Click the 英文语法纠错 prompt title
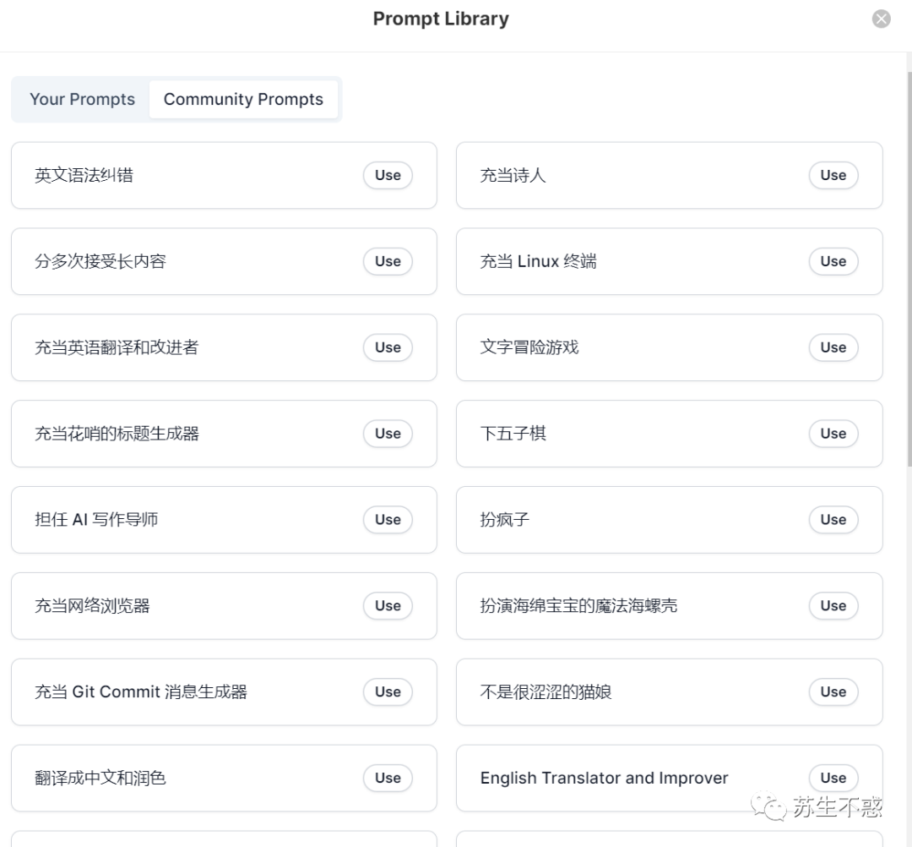 pos(84,175)
